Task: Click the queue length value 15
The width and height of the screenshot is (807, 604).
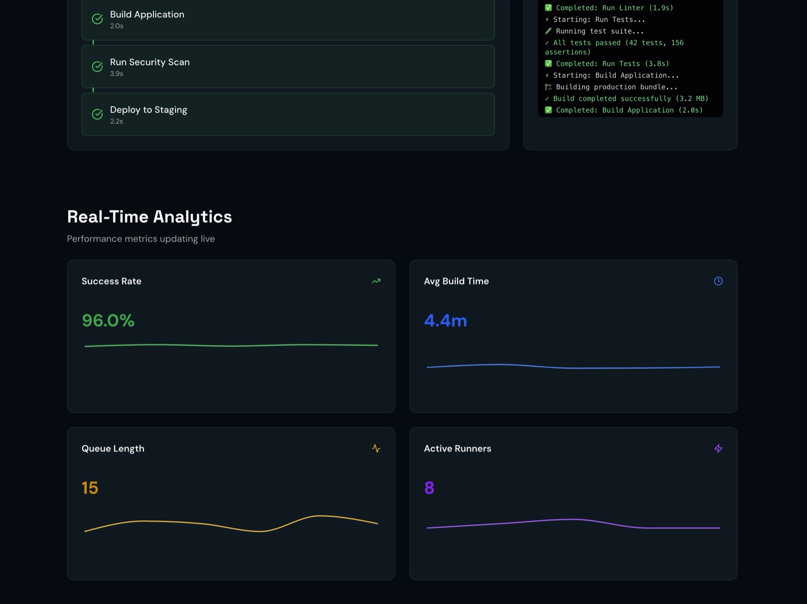Action: pos(90,488)
